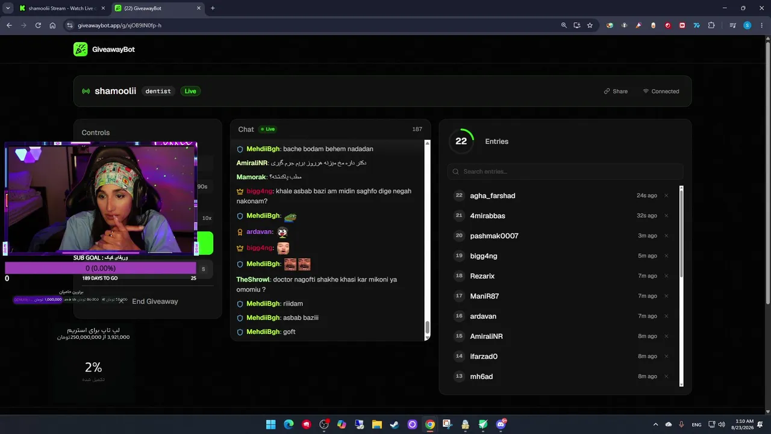
Task: Open the Extensions puzzle icon
Action: pos(711,25)
